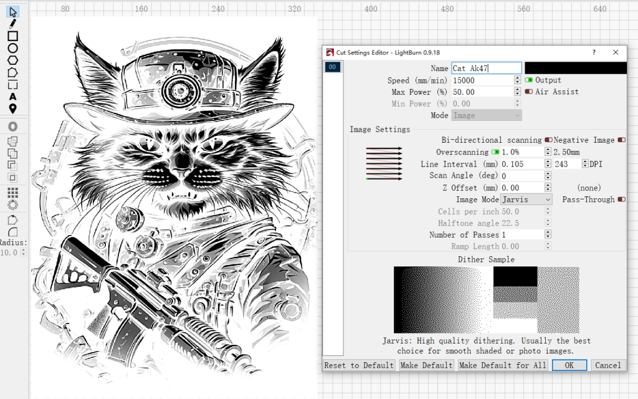Click the Z Offset value field
The width and height of the screenshot is (638, 399).
pos(523,188)
